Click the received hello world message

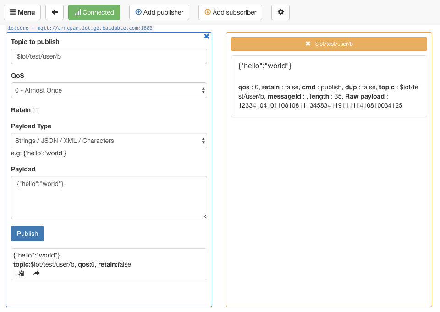tap(265, 66)
